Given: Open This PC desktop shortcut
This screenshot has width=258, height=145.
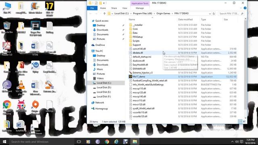Looking at the screenshot, I should click(7, 8).
